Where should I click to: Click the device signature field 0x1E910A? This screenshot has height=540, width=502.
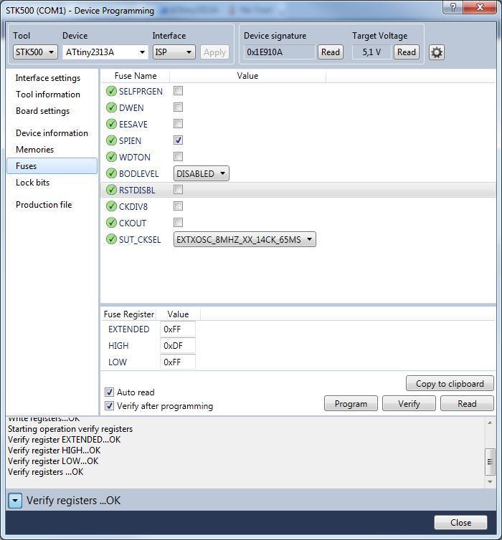click(279, 52)
